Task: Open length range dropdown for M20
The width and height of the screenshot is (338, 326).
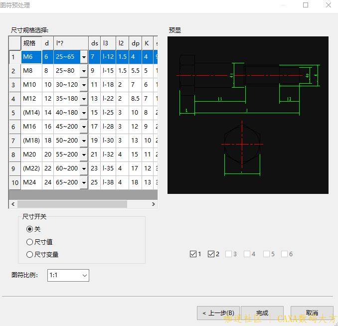Action: point(84,155)
